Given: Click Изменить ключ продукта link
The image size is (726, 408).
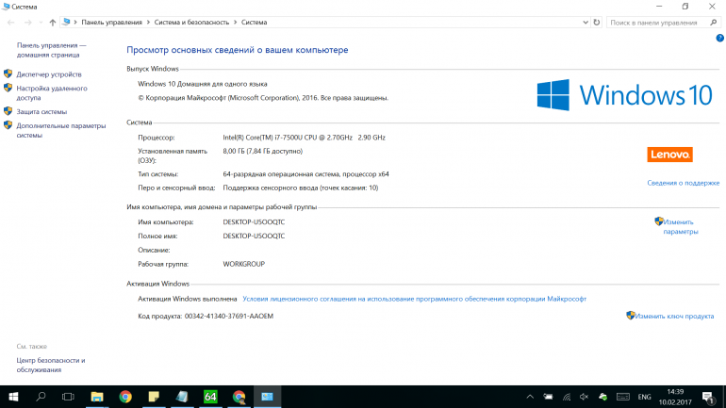Looking at the screenshot, I should (x=674, y=316).
